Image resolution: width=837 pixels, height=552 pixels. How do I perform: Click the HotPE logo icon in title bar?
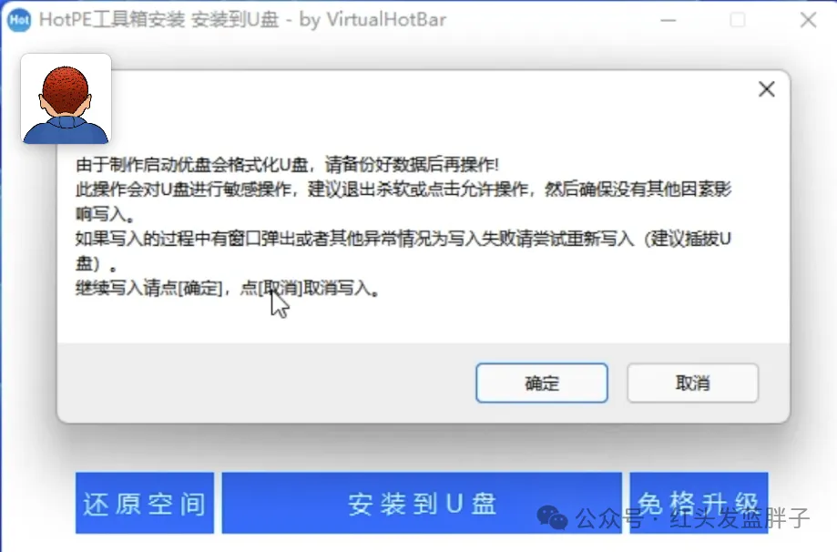(x=19, y=20)
